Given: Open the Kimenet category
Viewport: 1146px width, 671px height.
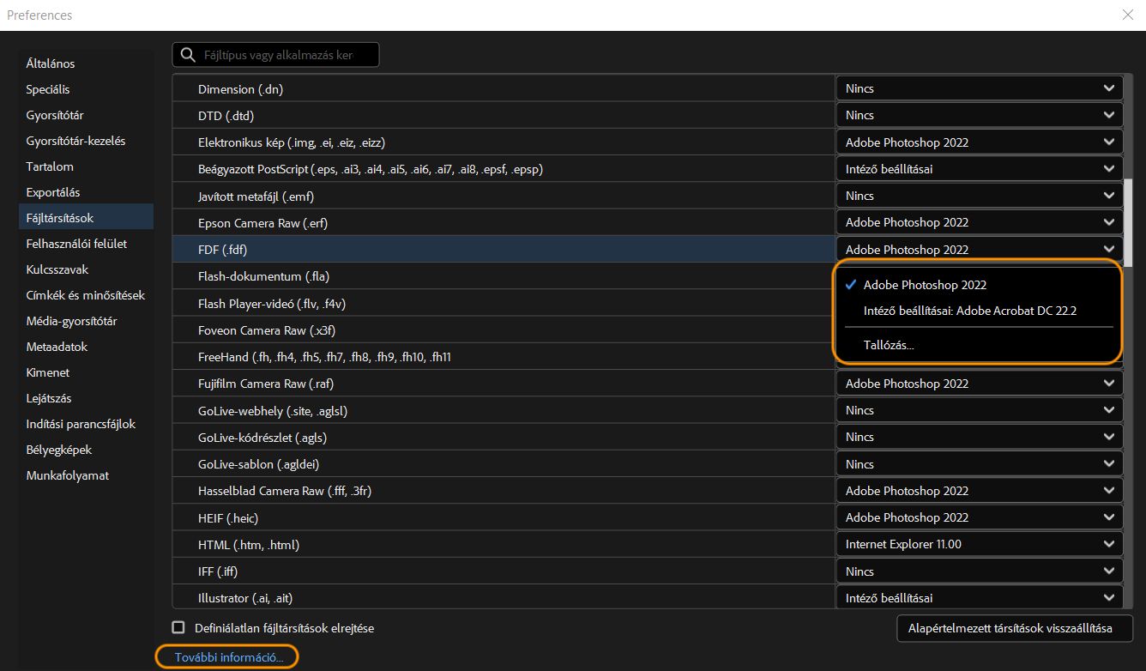Looking at the screenshot, I should coord(48,372).
